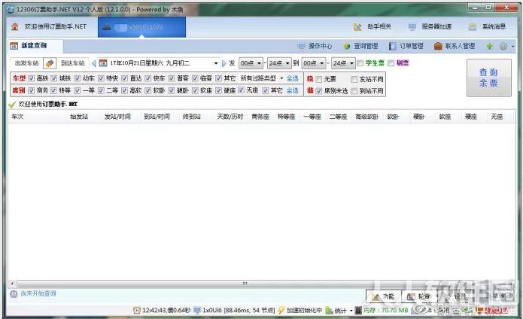This screenshot has height=319, width=523.
Task: Open the 统计 dropdown arrow
Action: 351,311
